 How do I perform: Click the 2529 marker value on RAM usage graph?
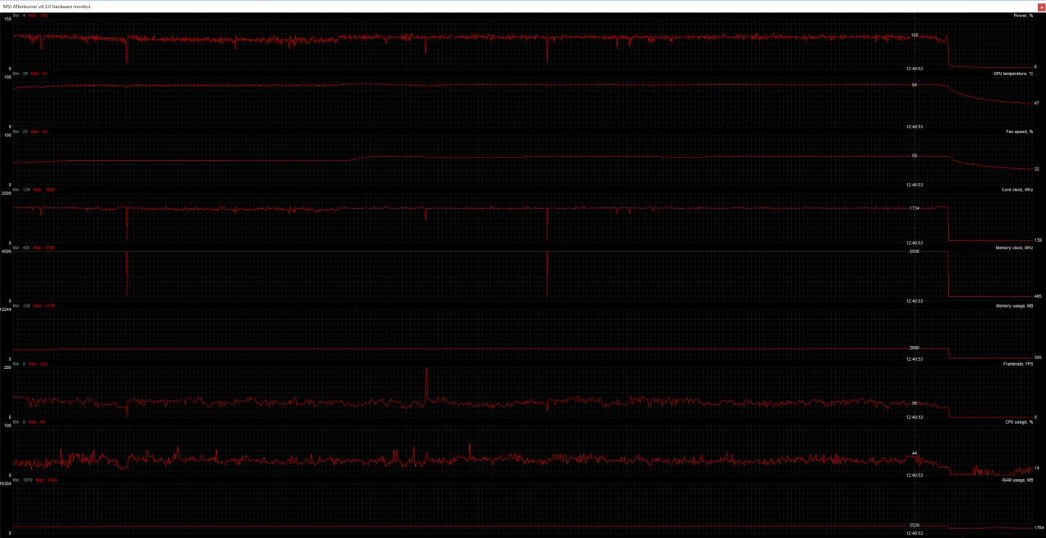[914, 525]
